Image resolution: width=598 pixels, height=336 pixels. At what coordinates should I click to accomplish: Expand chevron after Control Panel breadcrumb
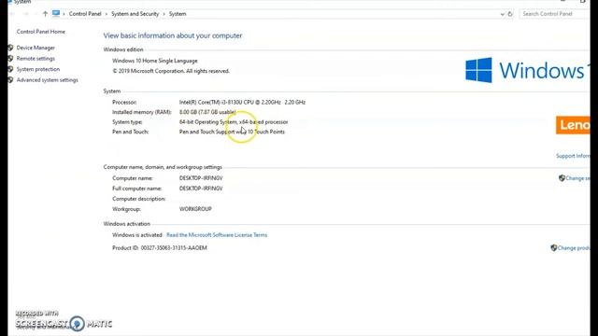[x=107, y=14]
